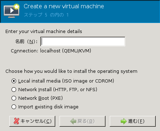Click the Create a new virtual machine title
The height and width of the screenshot is (131, 160).
[64, 6]
